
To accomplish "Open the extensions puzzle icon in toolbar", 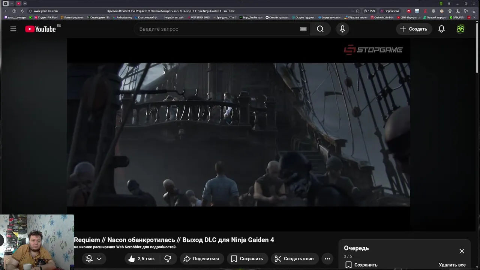I will point(466,11).
